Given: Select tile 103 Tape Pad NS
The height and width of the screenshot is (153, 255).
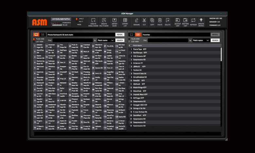Looking at the screenshot, I should pyautogui.click(x=109, y=79).
